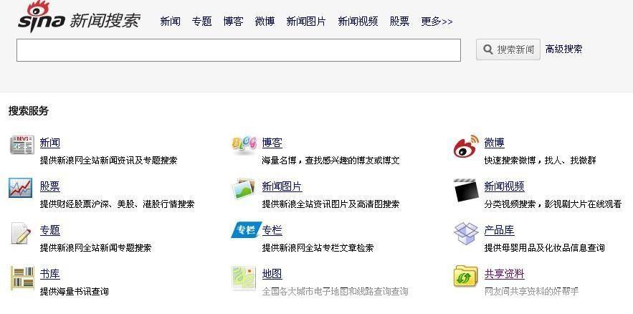Click the Sina logo
This screenshot has height=314, width=633.
click(x=41, y=16)
